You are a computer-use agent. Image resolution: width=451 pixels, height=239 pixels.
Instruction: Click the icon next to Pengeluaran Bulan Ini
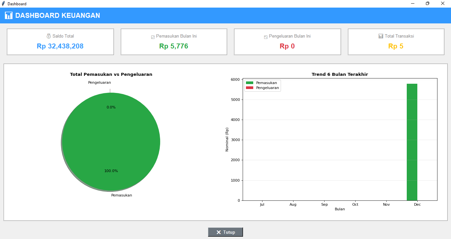[265, 36]
